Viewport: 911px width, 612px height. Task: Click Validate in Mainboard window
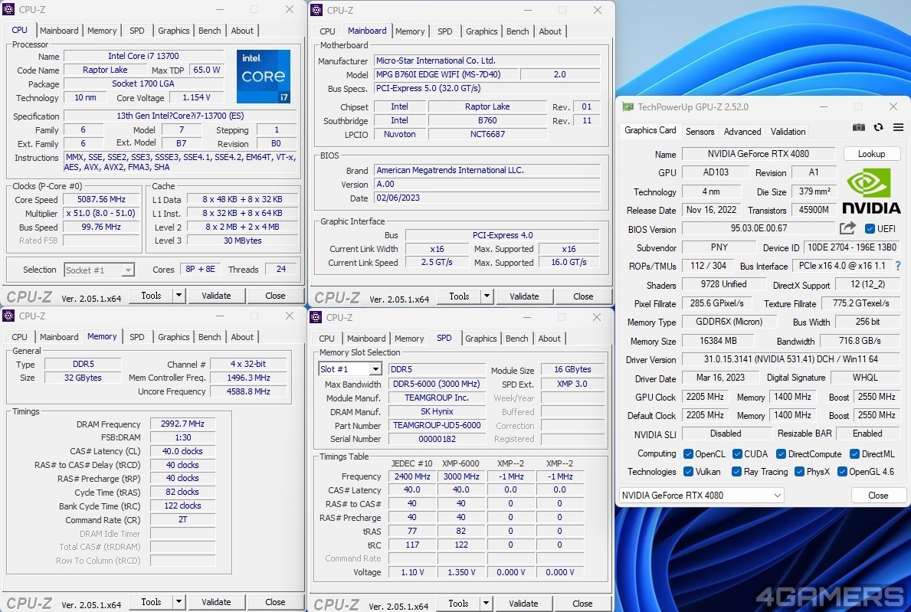524,296
